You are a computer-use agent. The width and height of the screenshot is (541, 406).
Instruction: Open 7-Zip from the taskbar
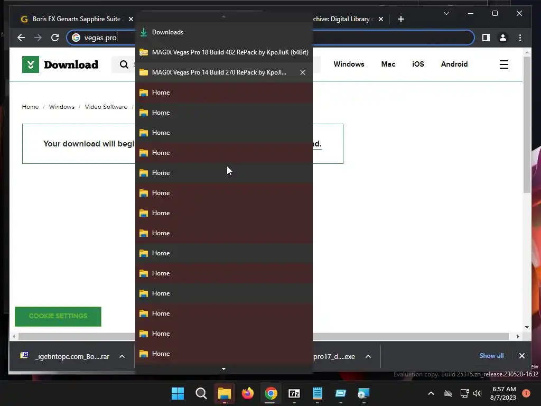pyautogui.click(x=294, y=393)
